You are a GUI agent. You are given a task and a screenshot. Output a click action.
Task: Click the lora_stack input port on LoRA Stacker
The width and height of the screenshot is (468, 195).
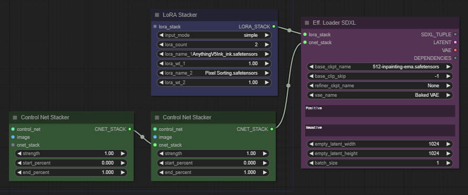click(155, 27)
